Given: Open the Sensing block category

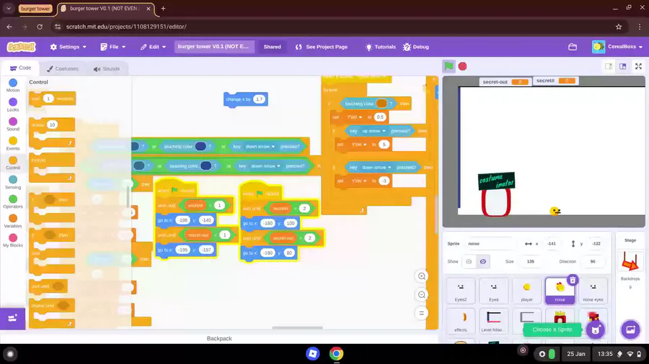Looking at the screenshot, I should (x=13, y=183).
